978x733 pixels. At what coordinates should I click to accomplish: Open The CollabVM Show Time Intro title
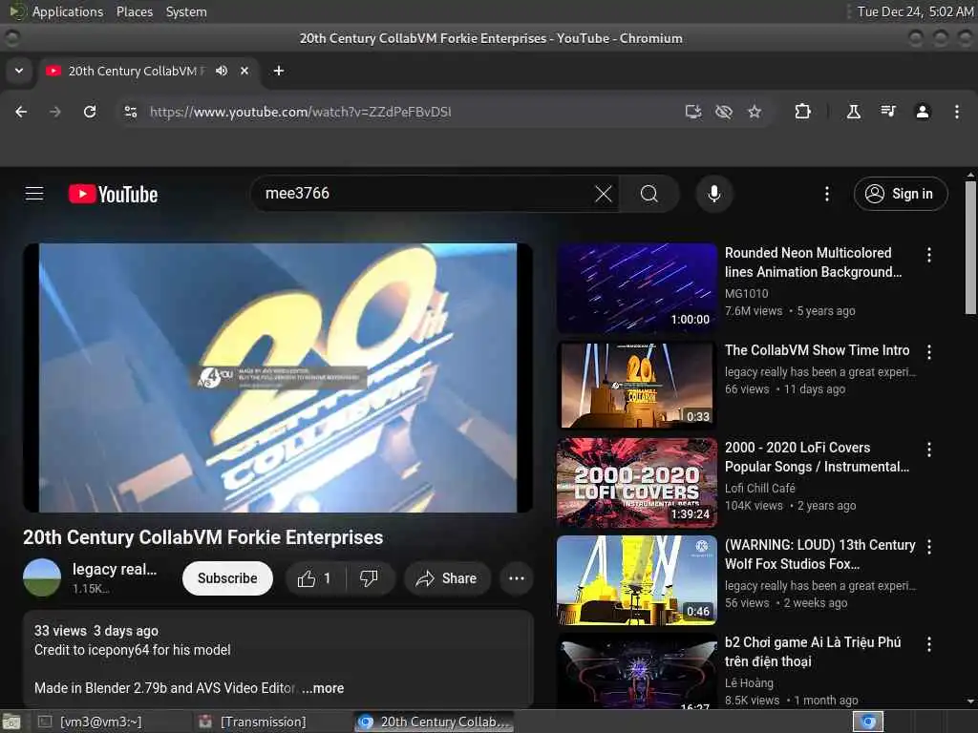(818, 350)
